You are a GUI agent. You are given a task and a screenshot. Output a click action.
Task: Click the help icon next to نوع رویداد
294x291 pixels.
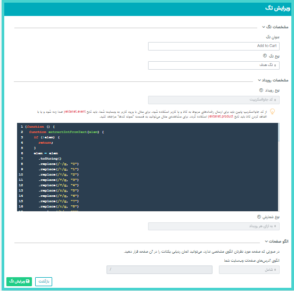click(x=261, y=90)
